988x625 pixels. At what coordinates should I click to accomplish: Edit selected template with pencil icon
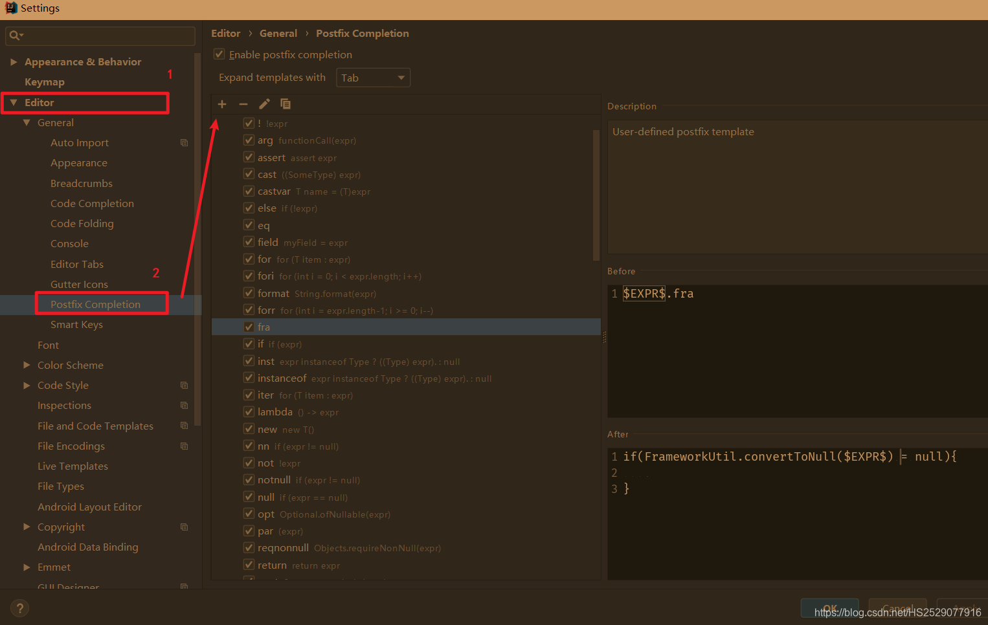coord(264,104)
